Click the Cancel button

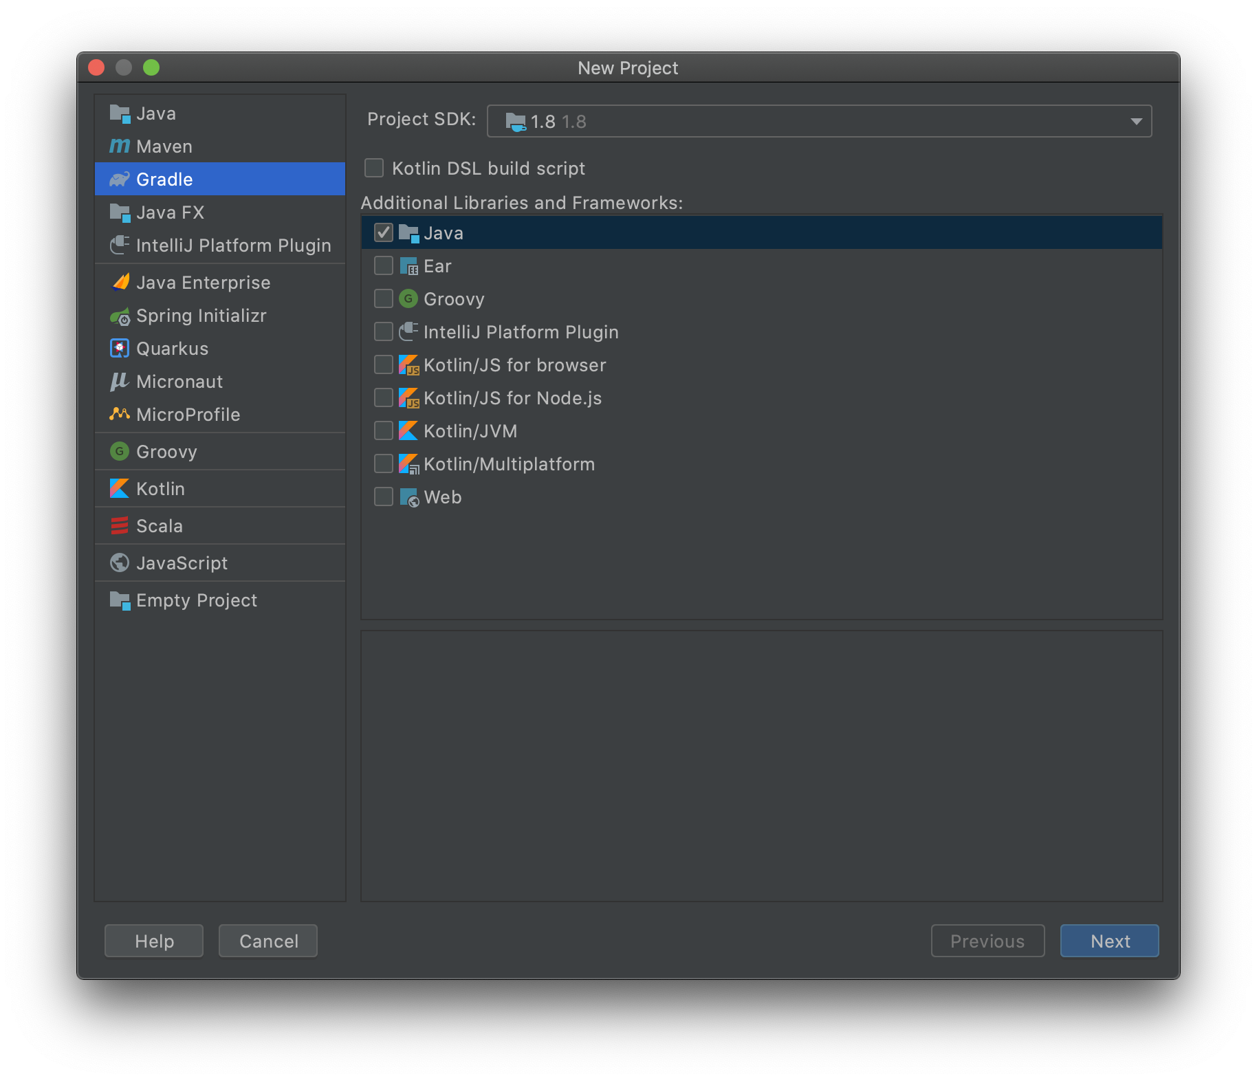pos(268,941)
